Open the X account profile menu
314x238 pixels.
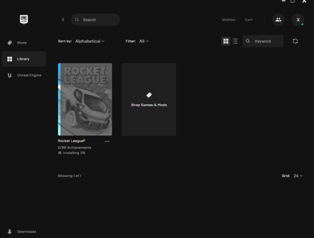pos(298,20)
